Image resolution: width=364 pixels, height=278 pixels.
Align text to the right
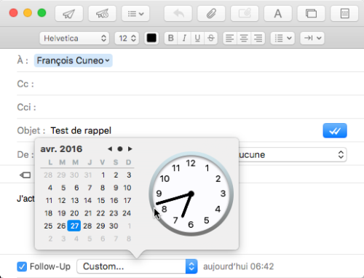258,38
